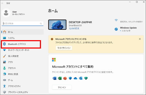
Task: Click the Microsoft four-color logo
Action: pos(54,60)
